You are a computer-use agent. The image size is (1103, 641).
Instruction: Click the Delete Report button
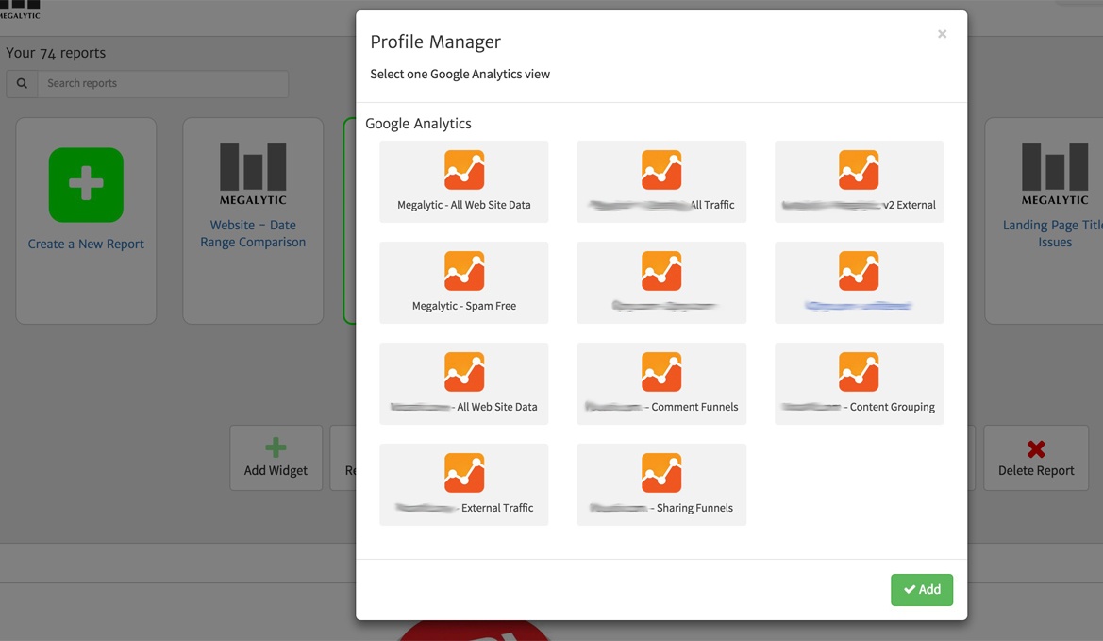(1035, 458)
